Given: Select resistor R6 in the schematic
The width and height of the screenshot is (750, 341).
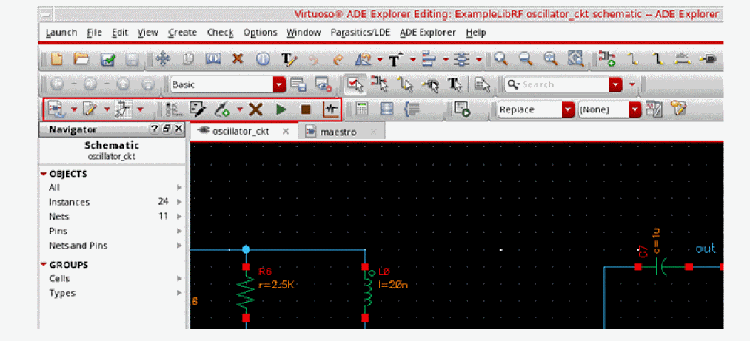Looking at the screenshot, I should [x=246, y=292].
